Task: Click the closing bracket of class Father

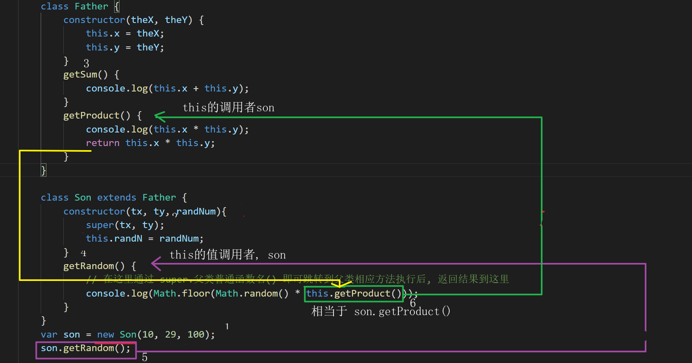Action: (44, 170)
